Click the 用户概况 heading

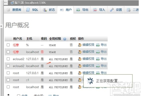(x=17, y=25)
